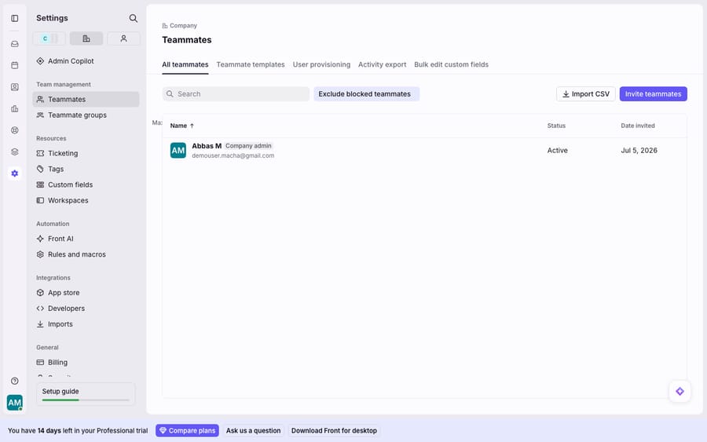
Task: Toggle Exclude blocked teammates filter
Action: pos(367,93)
